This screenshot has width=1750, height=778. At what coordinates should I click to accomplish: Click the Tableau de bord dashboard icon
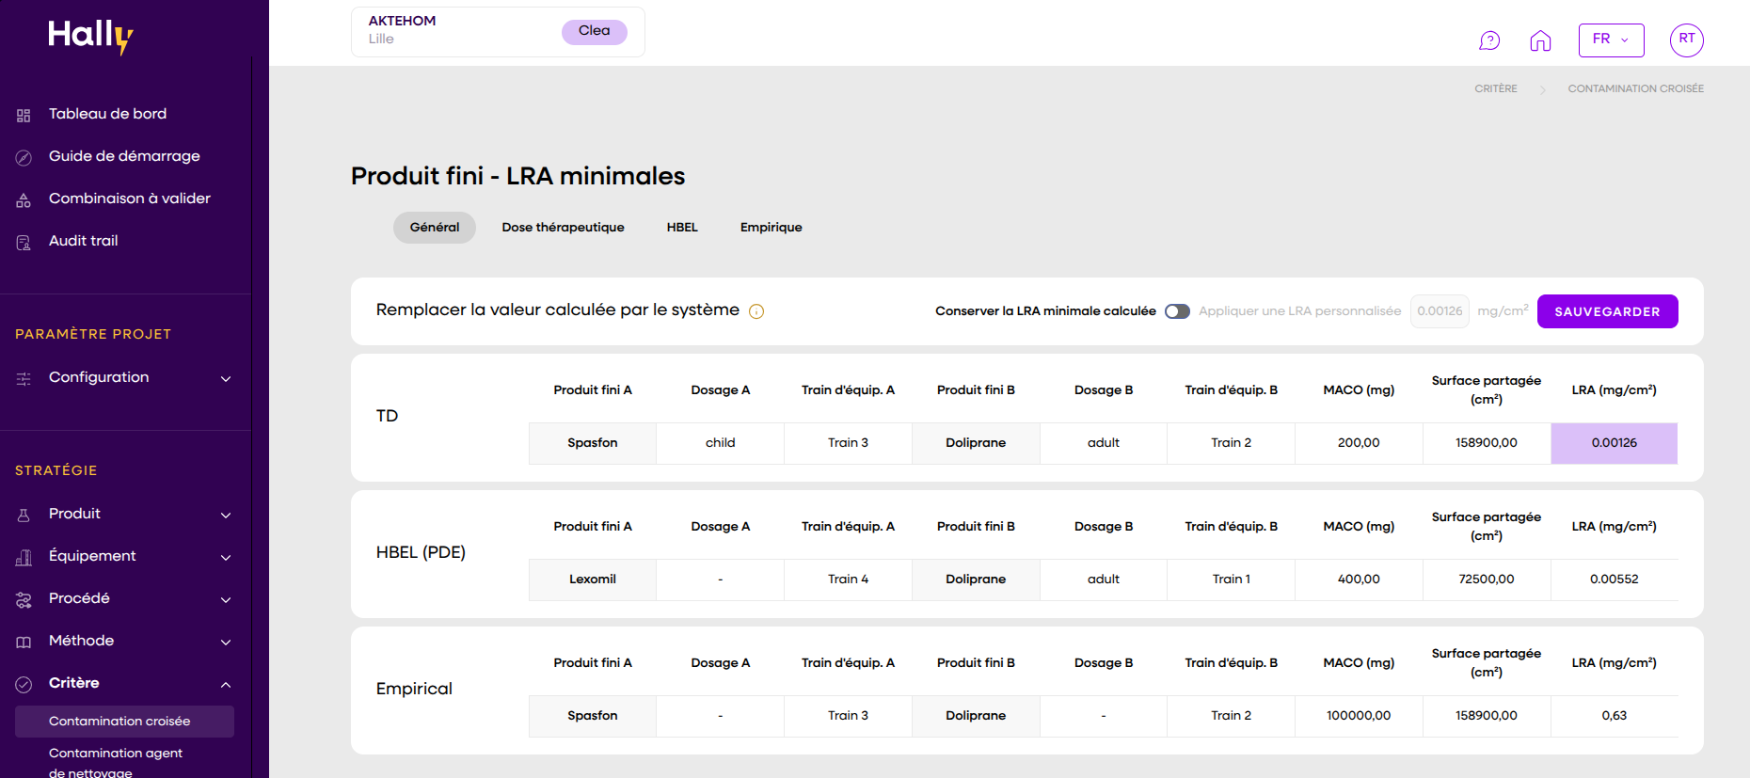pos(24,115)
